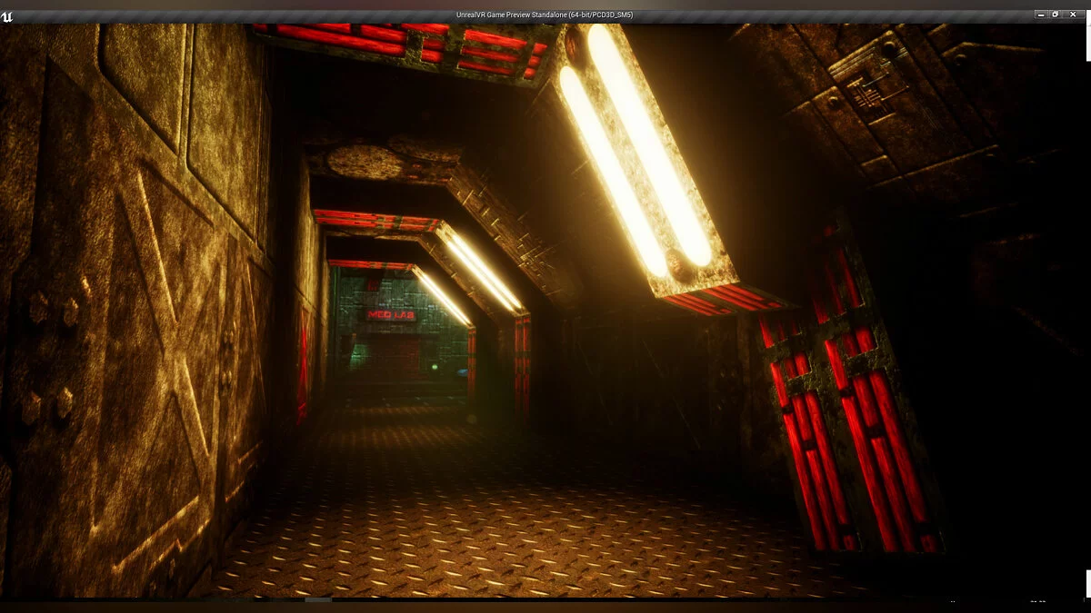Click the Unreal Engine logo icon
1091x613 pixels.
point(7,15)
